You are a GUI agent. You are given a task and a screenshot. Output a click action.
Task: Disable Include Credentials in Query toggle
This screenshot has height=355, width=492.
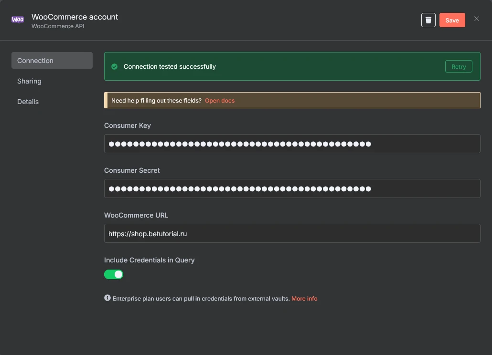coord(114,274)
